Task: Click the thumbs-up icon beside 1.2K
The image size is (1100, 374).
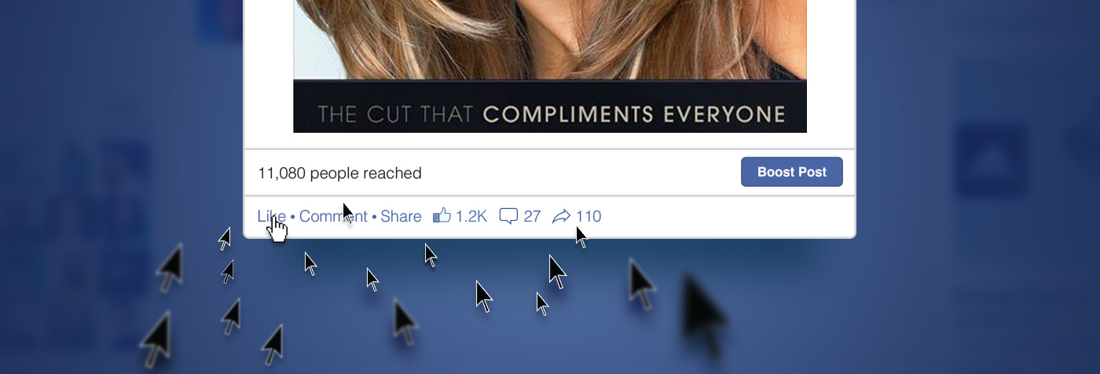Action: pos(442,215)
